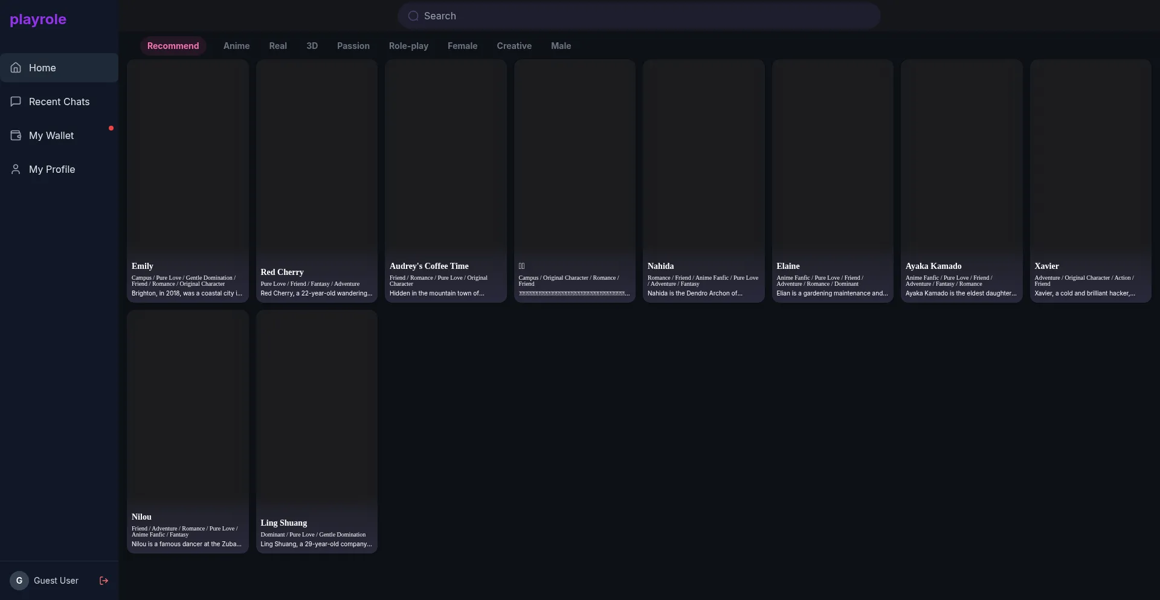Show the 3D category tab
This screenshot has height=600, width=1160.
click(312, 46)
